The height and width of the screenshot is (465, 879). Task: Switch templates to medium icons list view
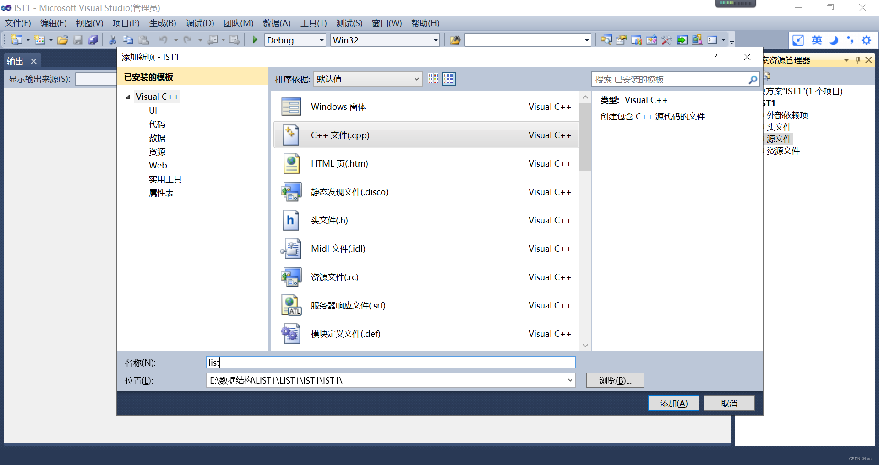coord(449,79)
